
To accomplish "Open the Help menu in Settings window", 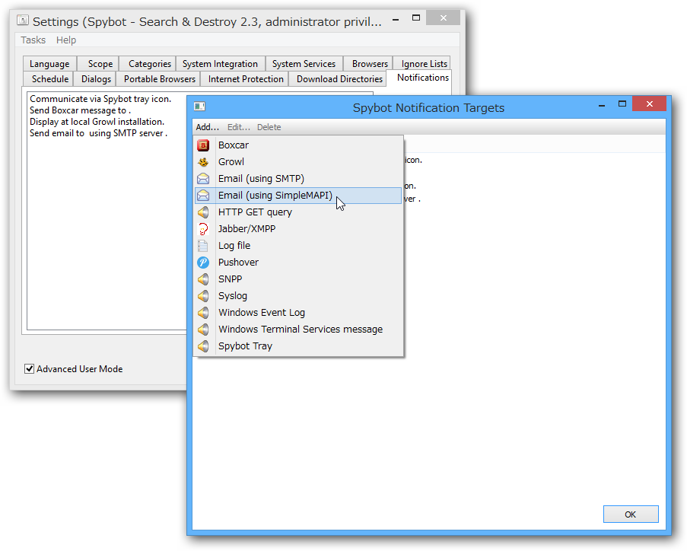I will [x=66, y=40].
